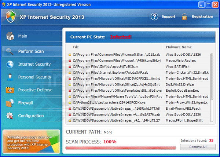Click red threat icon of 0e3A576.cab row

coord(70,115)
